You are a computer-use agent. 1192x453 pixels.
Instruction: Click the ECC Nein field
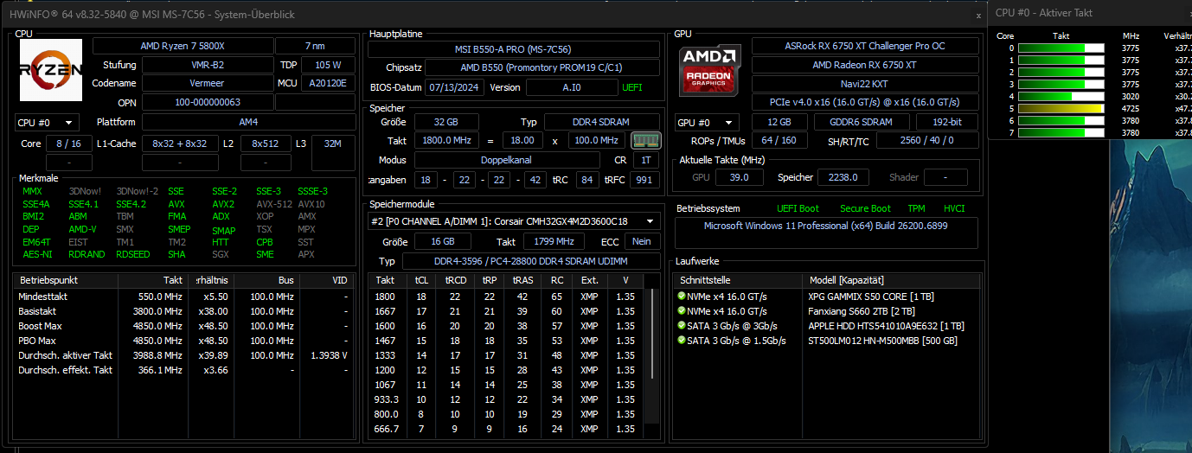(641, 242)
